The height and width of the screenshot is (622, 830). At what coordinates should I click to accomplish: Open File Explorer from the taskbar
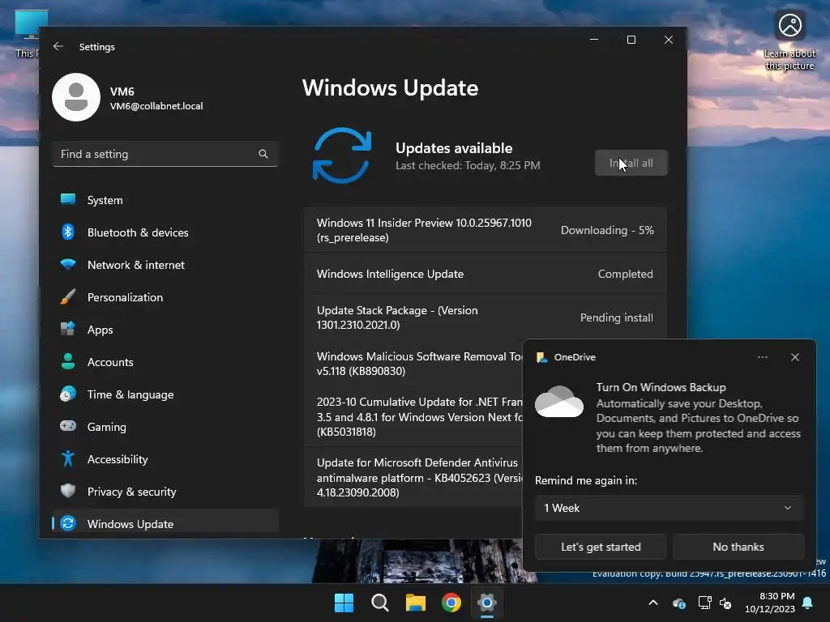click(x=416, y=603)
